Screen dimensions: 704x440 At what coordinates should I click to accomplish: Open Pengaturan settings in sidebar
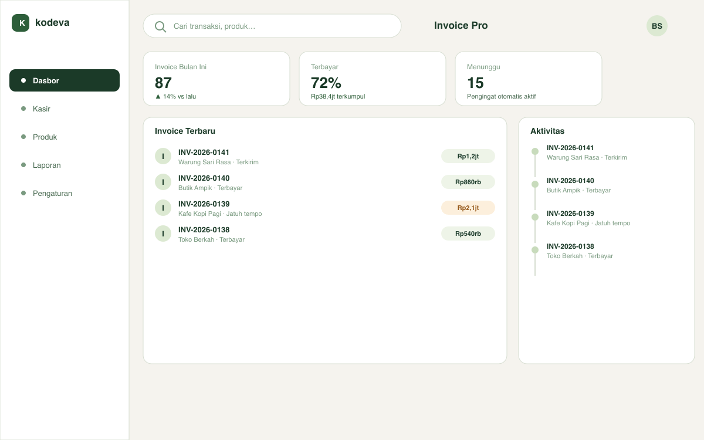tap(65, 193)
